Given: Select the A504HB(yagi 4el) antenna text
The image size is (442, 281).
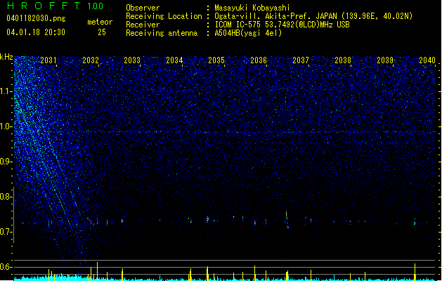Looking at the screenshot, I should point(248,33).
